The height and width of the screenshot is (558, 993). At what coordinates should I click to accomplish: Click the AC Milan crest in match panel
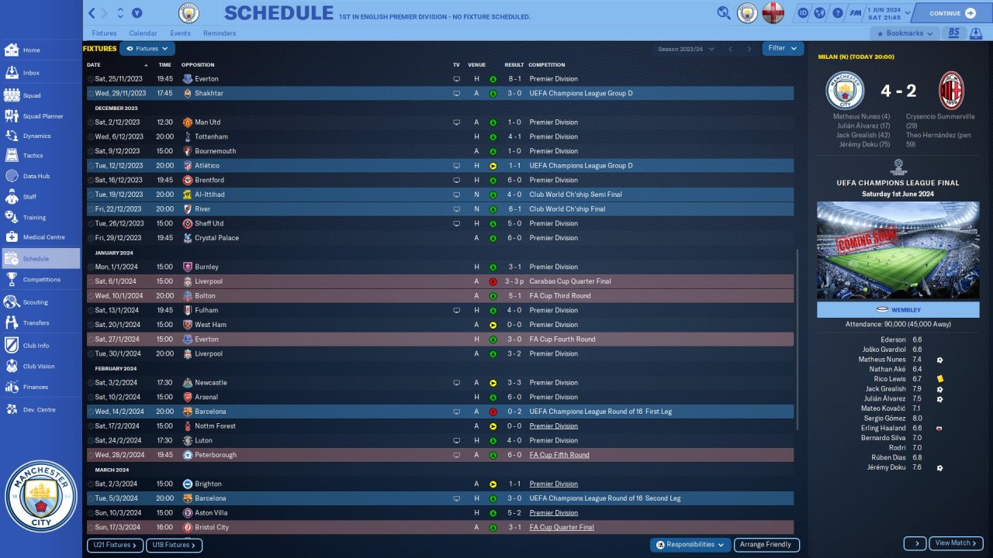pos(951,90)
